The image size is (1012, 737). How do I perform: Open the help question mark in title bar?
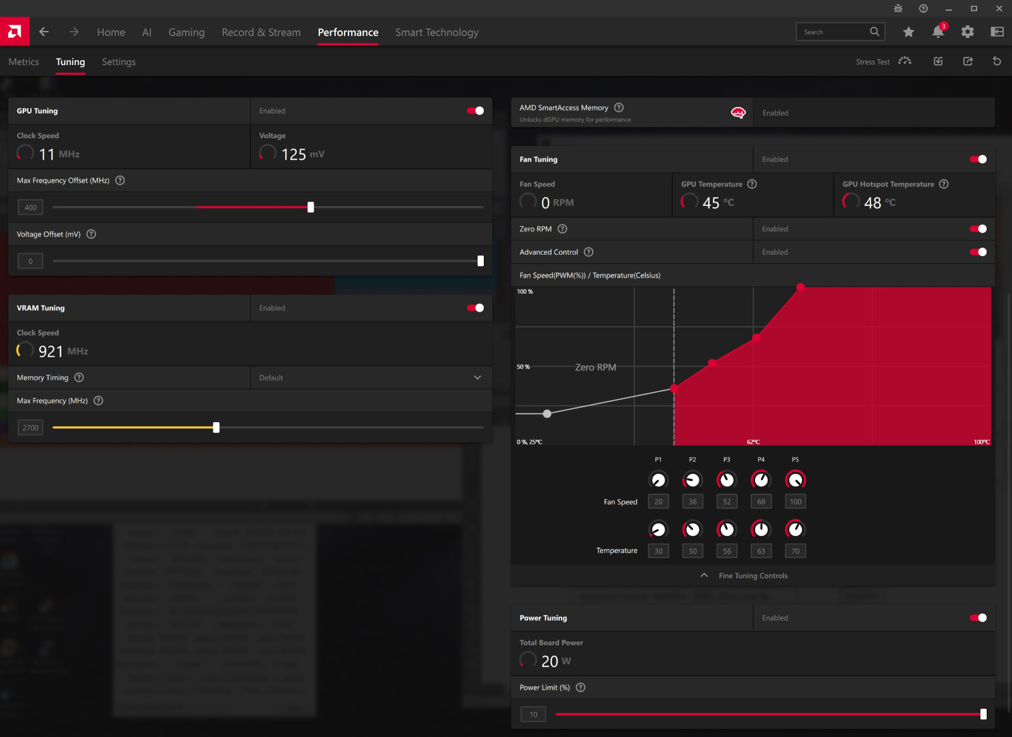(923, 8)
